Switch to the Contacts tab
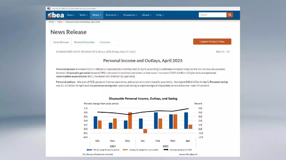The height and width of the screenshot is (160, 286). coord(105,42)
